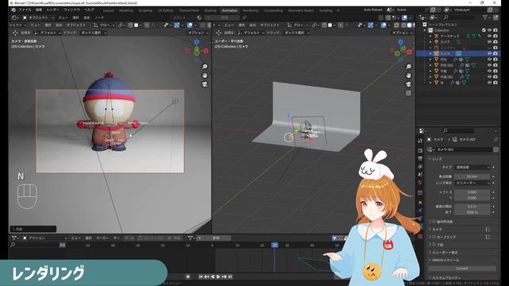Open the タイプ dropdown showing 透視投影
Screen dimensions: 509x286
click(x=472, y=168)
